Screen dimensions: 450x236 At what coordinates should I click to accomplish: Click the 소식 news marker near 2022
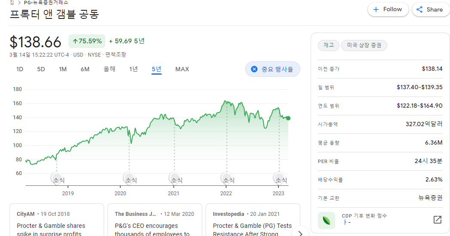point(227,178)
